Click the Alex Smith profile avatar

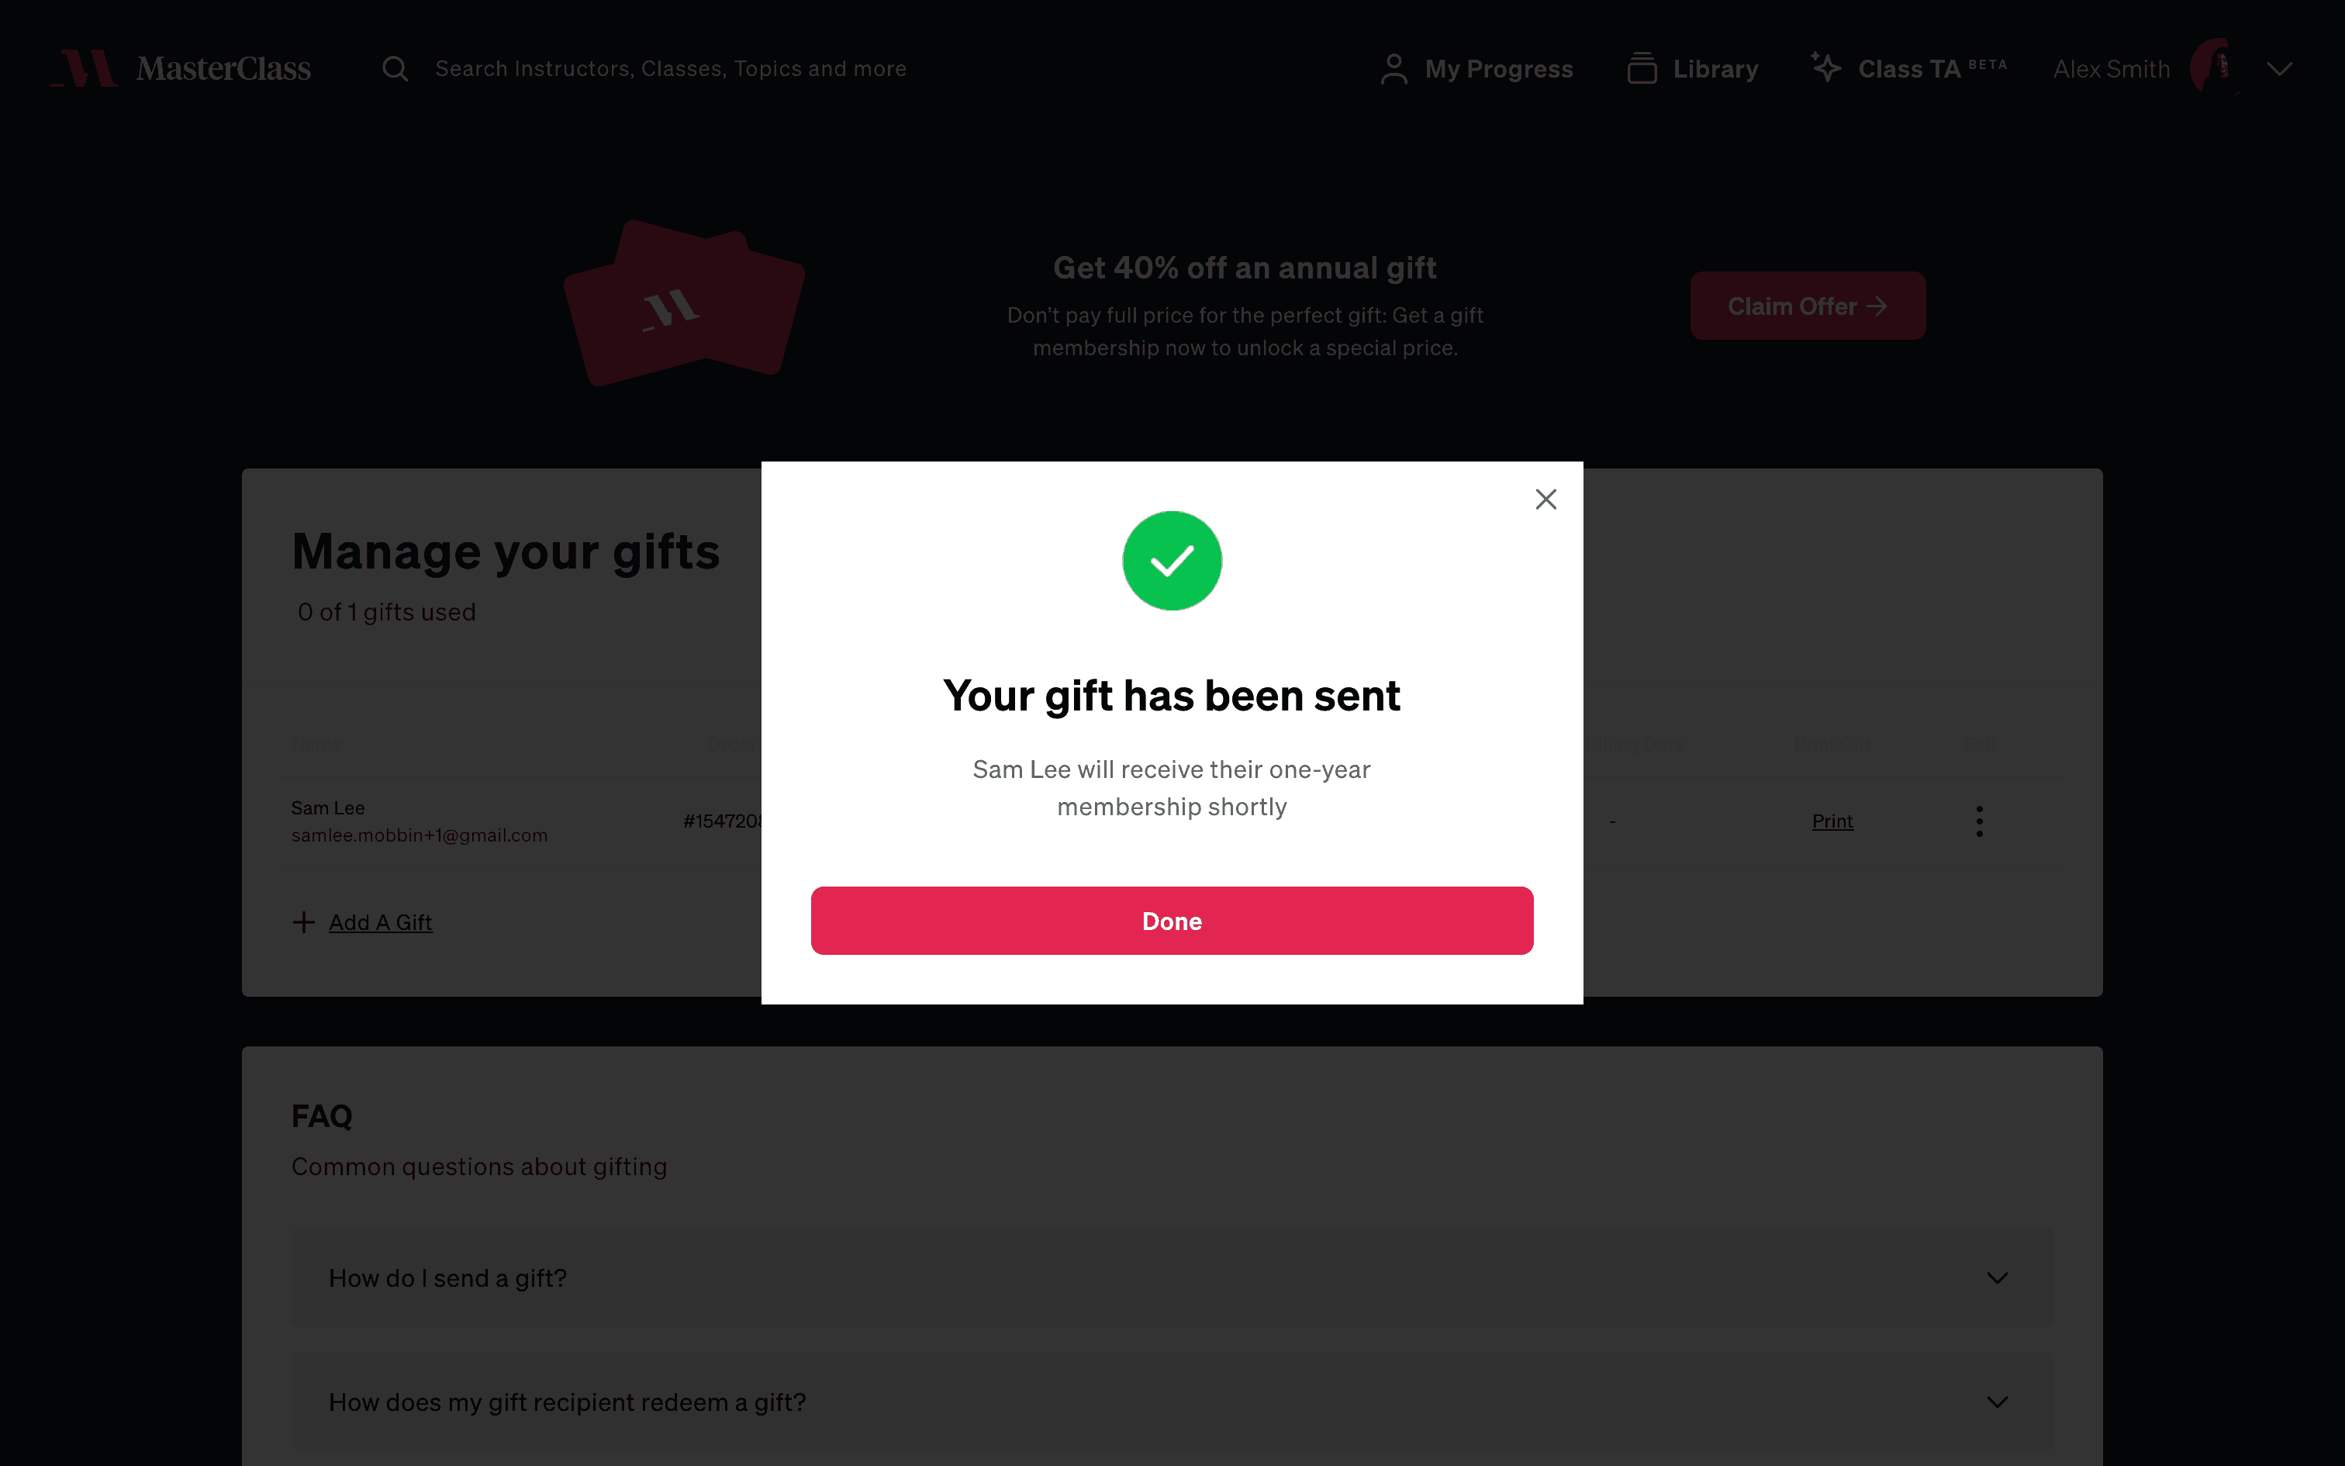[x=2215, y=68]
